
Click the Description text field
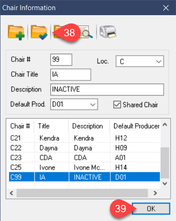click(x=107, y=90)
